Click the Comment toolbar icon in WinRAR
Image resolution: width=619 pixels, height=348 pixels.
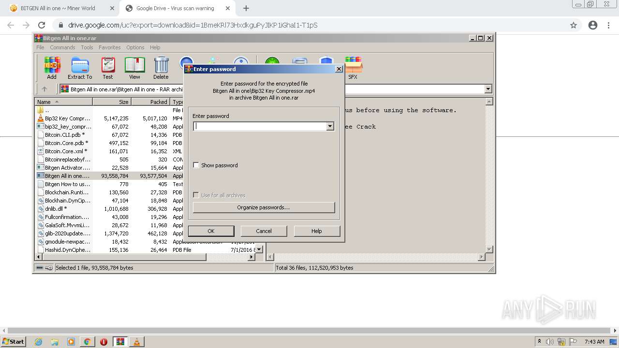point(300,60)
